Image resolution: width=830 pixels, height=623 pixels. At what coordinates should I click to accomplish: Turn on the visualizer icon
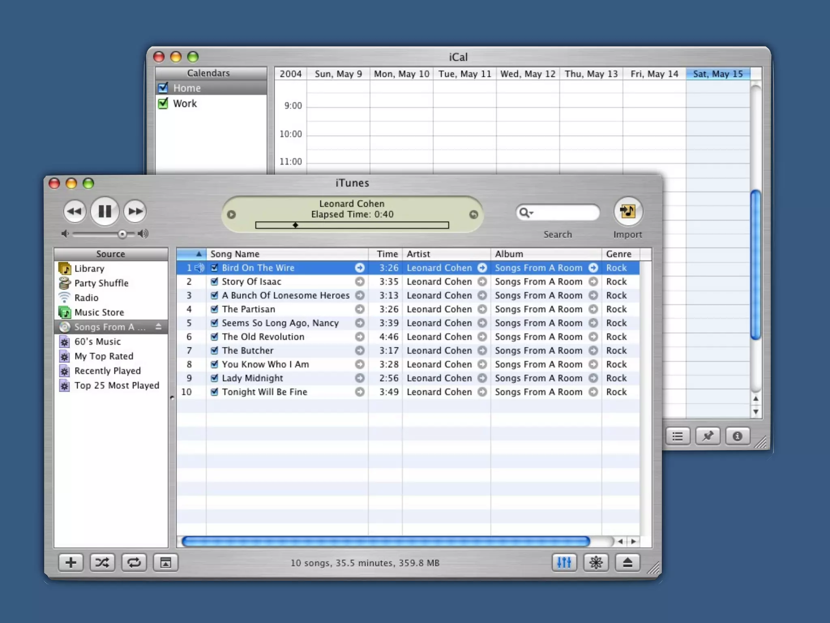pyautogui.click(x=596, y=563)
